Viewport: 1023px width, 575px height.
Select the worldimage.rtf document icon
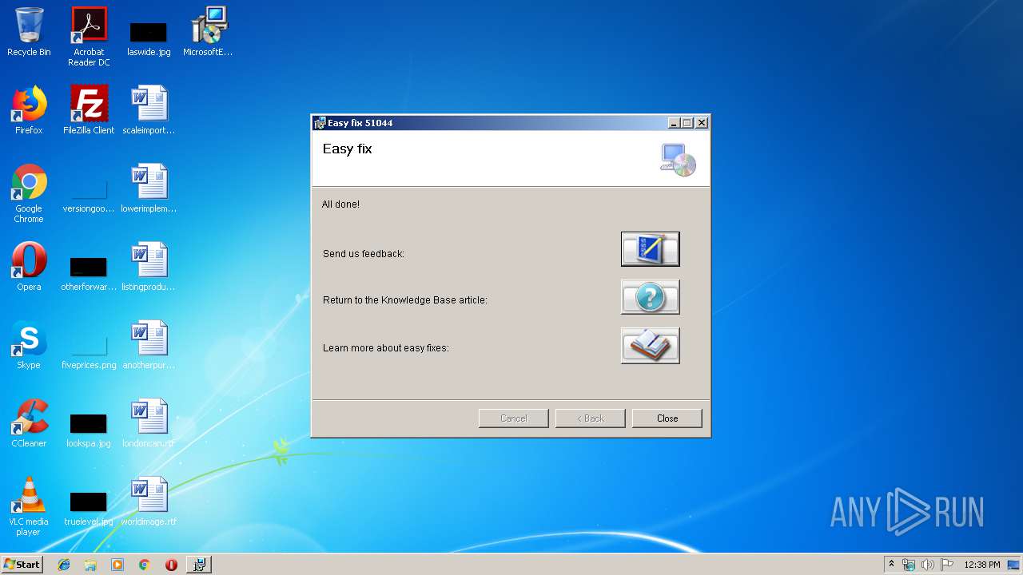(x=149, y=502)
